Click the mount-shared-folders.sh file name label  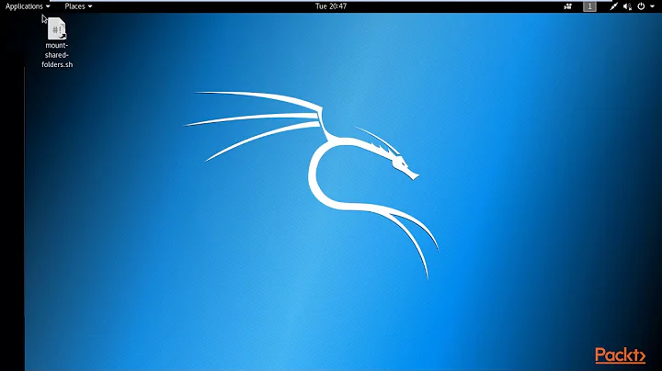pyautogui.click(x=57, y=55)
